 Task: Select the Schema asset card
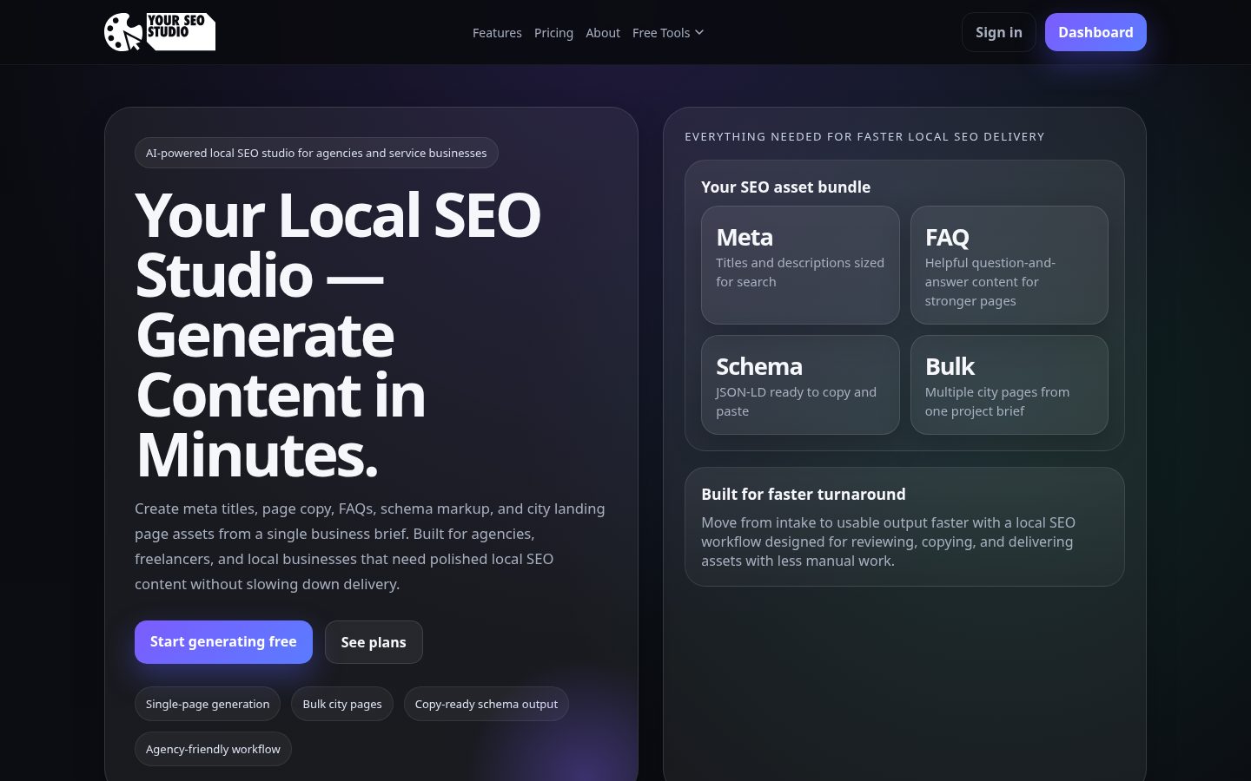coord(800,384)
